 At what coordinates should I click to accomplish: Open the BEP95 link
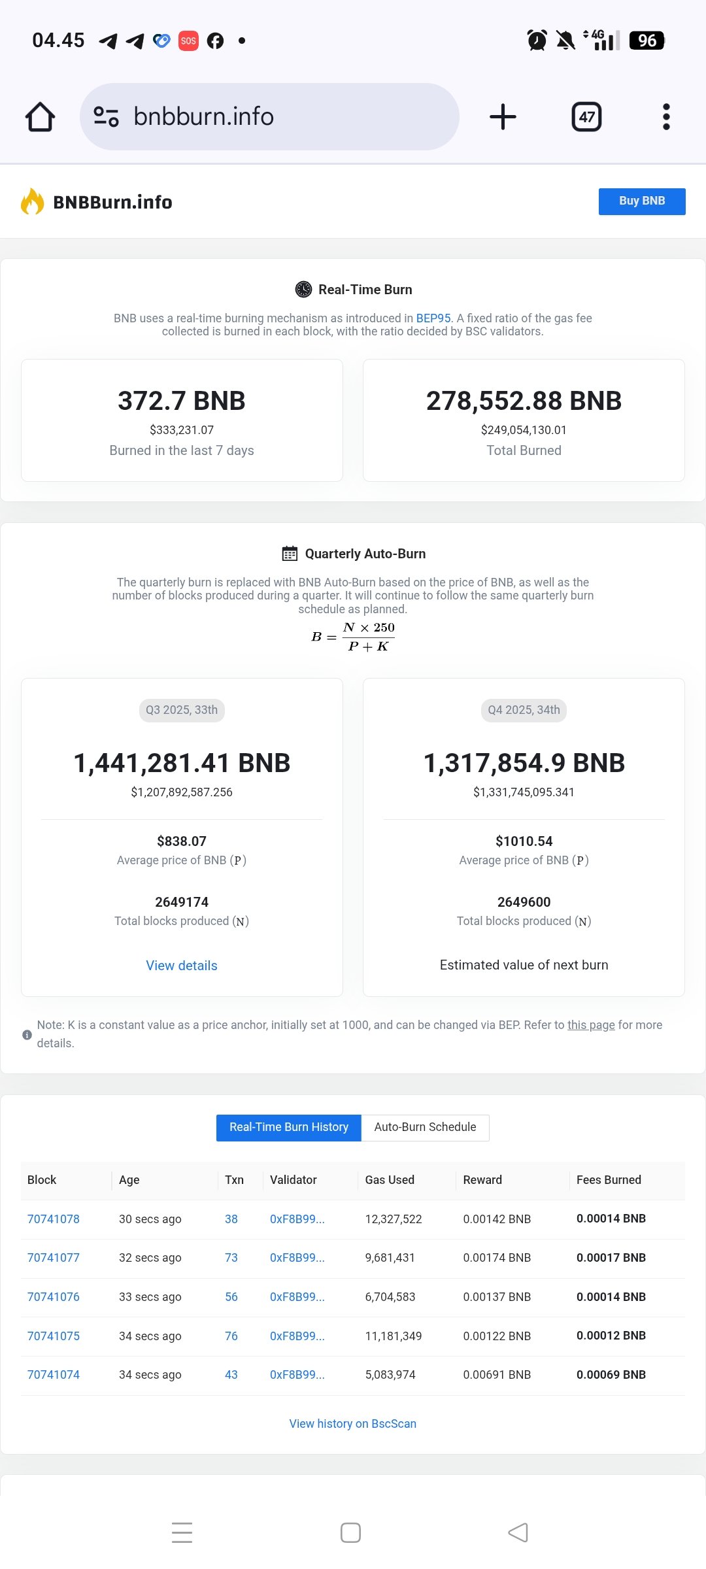pos(433,318)
